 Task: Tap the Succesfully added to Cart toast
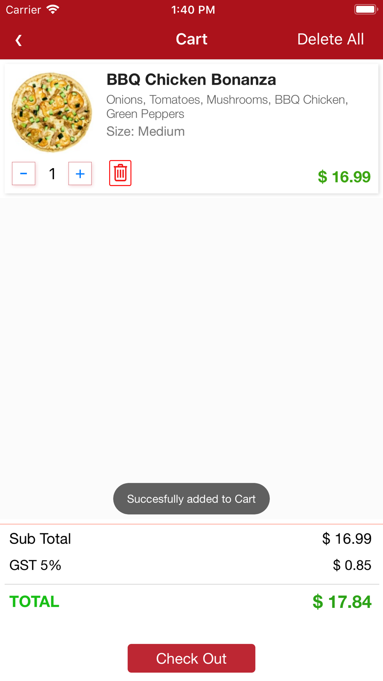tap(191, 499)
